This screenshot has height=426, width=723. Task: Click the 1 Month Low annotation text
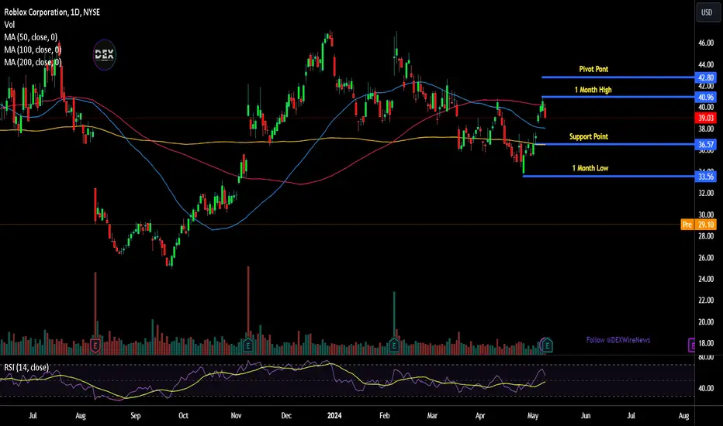point(590,168)
